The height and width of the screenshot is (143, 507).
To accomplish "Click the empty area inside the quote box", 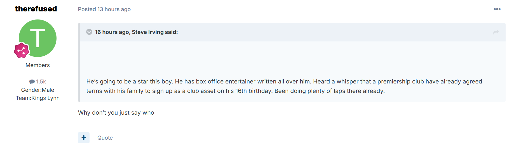I will [x=292, y=59].
